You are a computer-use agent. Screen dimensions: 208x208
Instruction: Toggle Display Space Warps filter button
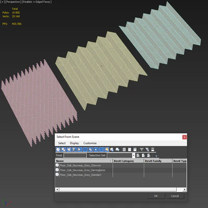click(85, 149)
